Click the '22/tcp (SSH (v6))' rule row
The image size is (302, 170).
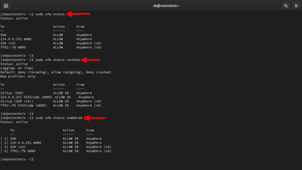point(51,101)
